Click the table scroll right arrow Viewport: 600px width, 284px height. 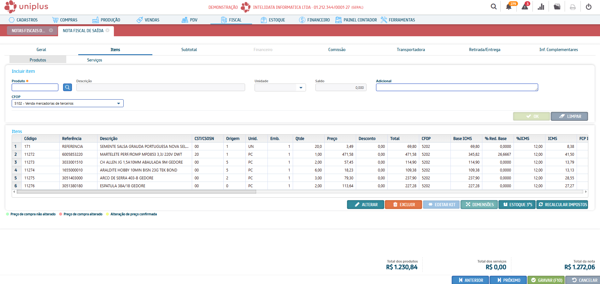tap(586, 192)
